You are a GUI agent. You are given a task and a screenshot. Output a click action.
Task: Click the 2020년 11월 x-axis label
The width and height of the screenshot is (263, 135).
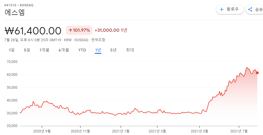(80, 131)
